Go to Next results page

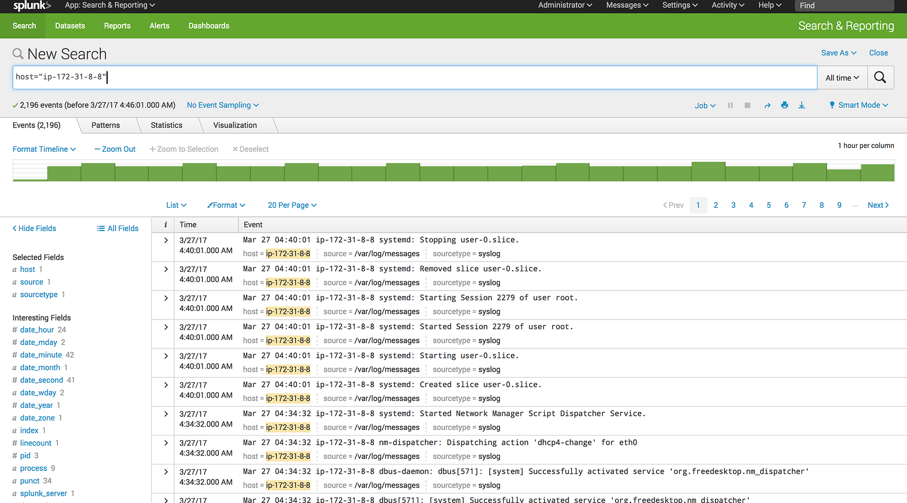(x=878, y=205)
